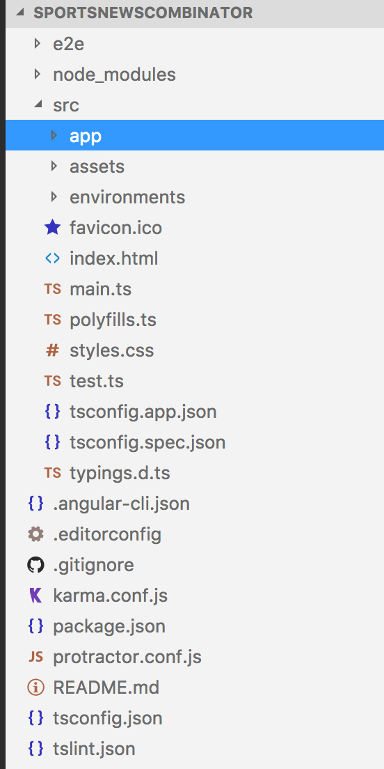Expand the selected app folder
Viewport: 384px width, 769px height.
54,135
